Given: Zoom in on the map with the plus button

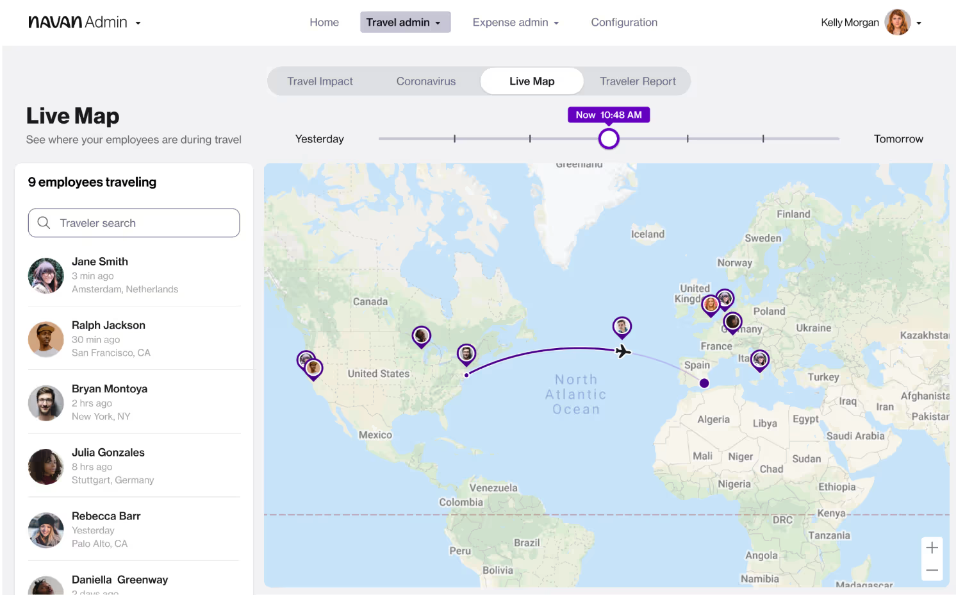Looking at the screenshot, I should click(932, 547).
